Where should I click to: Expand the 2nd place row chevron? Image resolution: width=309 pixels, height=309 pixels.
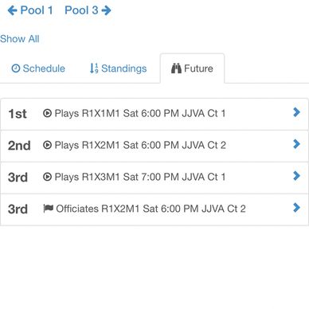[x=296, y=144]
